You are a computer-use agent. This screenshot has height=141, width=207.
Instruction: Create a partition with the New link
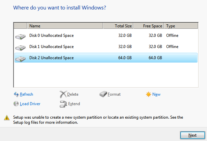click(x=156, y=94)
